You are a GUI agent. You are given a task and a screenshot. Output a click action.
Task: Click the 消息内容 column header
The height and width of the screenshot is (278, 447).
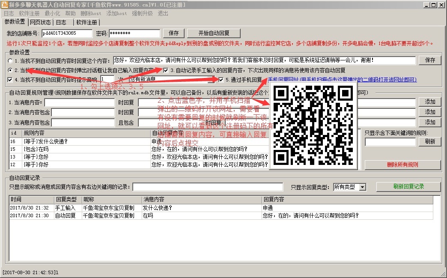(x=202, y=199)
